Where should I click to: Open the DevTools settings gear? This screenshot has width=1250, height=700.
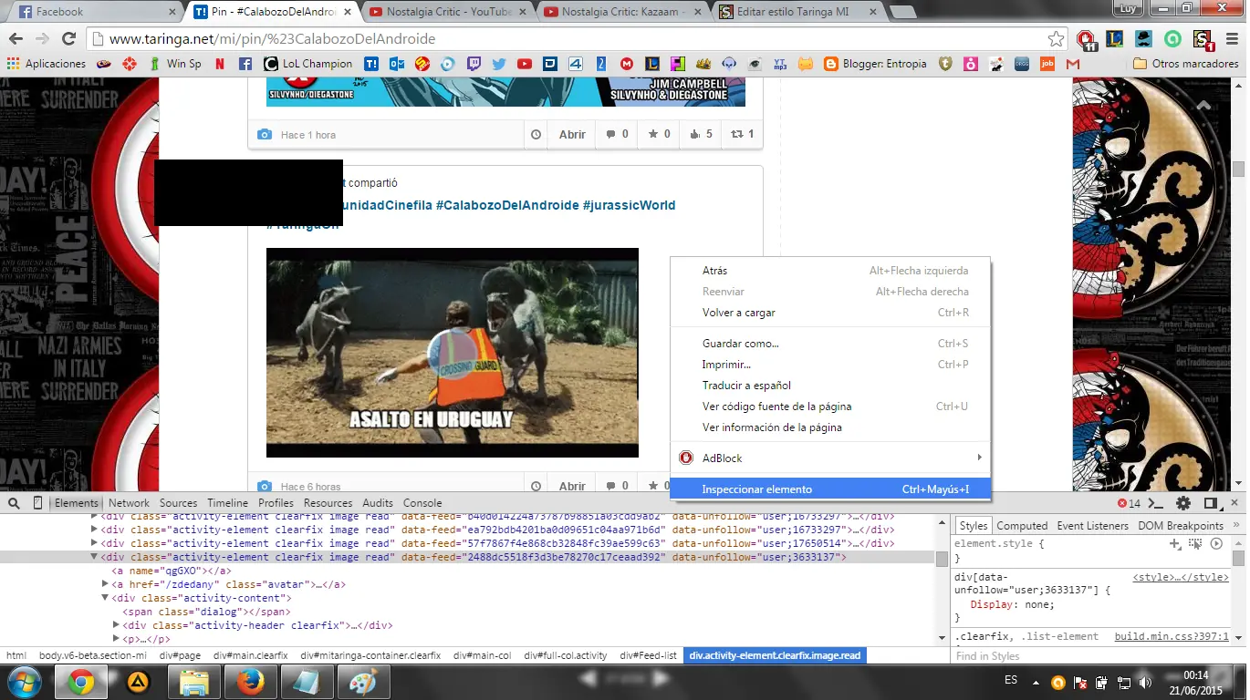pyautogui.click(x=1183, y=503)
